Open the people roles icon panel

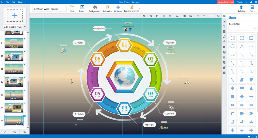[x=224, y=57]
